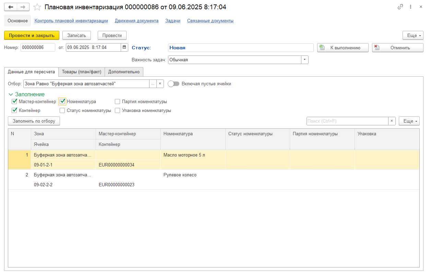Clear the Отбор filter with x button
This screenshot has height=275, width=430.
[160, 84]
